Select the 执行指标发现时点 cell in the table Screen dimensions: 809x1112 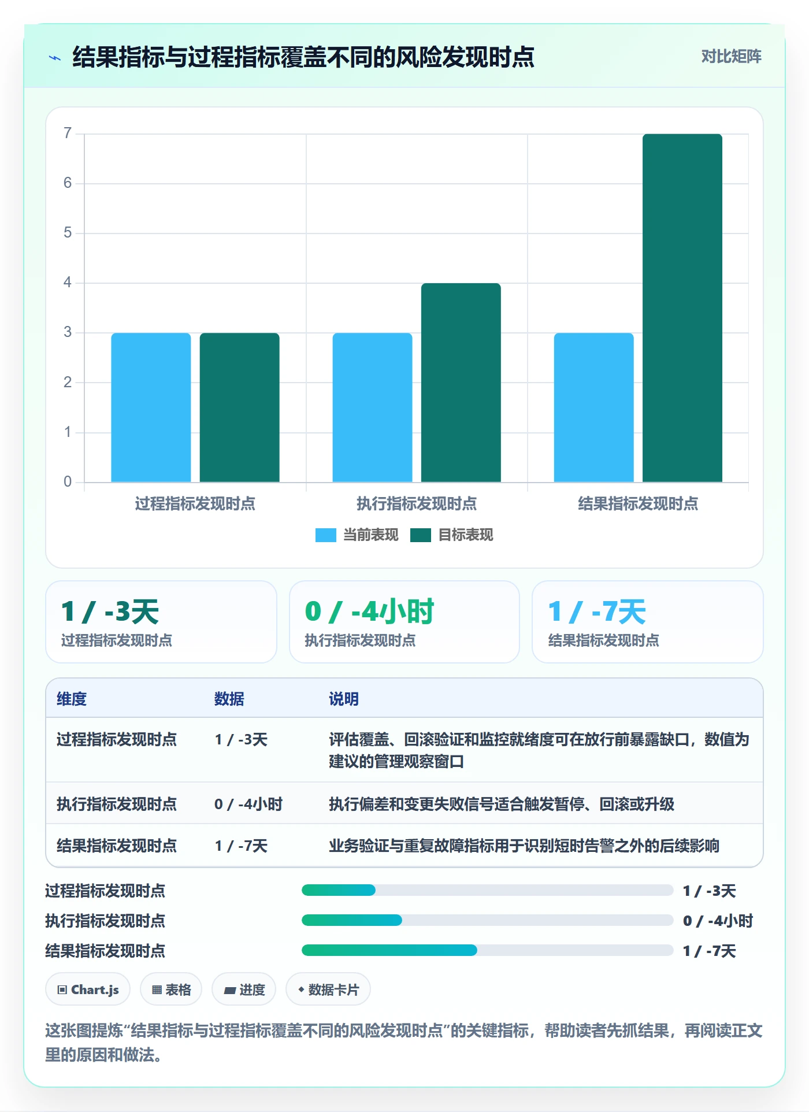coord(117,805)
